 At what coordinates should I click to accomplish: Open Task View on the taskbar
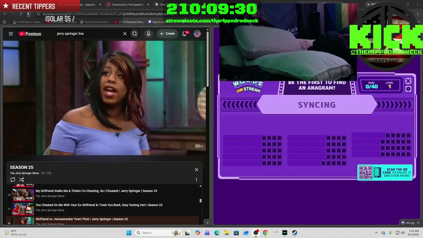click(x=187, y=233)
